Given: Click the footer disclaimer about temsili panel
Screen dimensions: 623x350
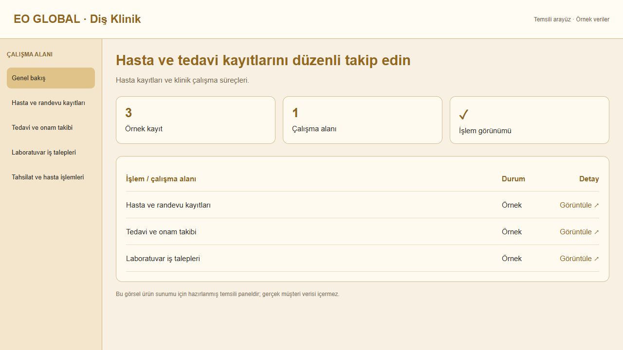Looking at the screenshot, I should click(x=228, y=294).
